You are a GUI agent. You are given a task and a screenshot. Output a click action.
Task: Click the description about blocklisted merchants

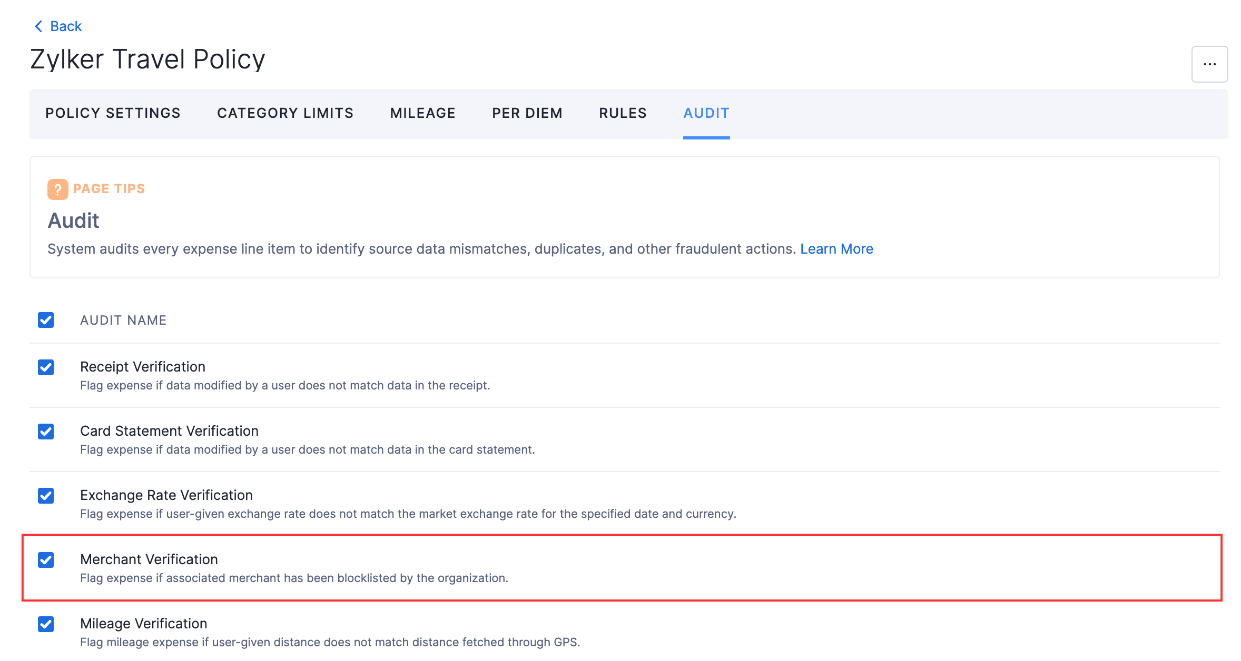294,578
